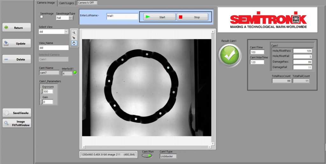The image size is (326, 164).
Task: Toggle the Cam1Run switch
Action: (147, 156)
